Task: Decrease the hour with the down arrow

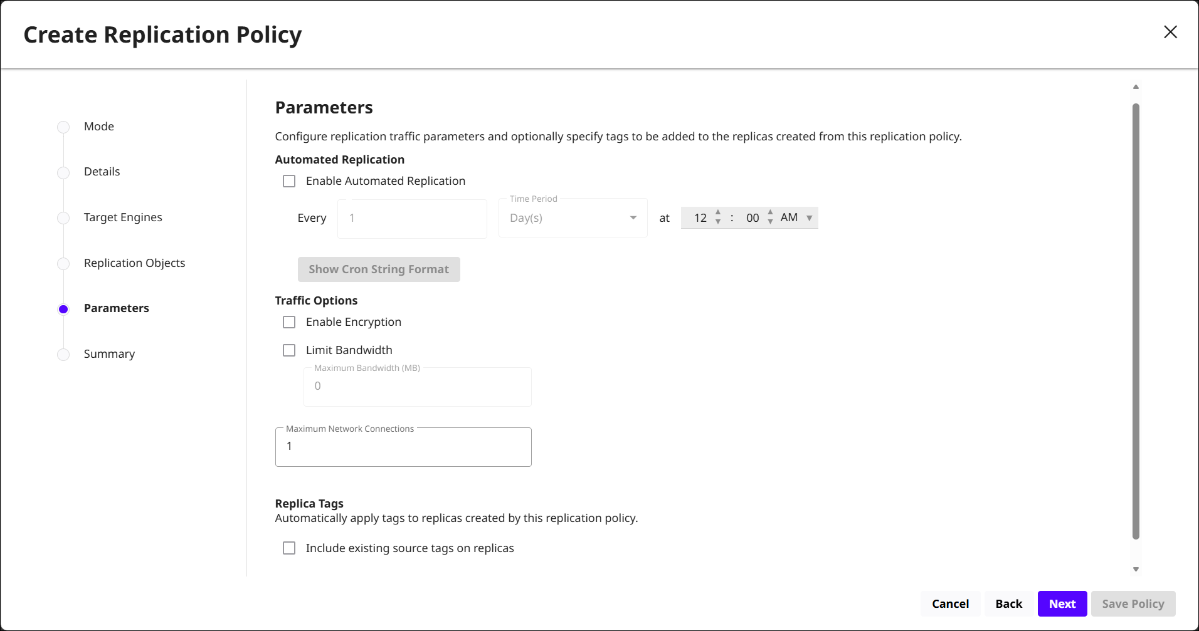Action: (x=718, y=222)
